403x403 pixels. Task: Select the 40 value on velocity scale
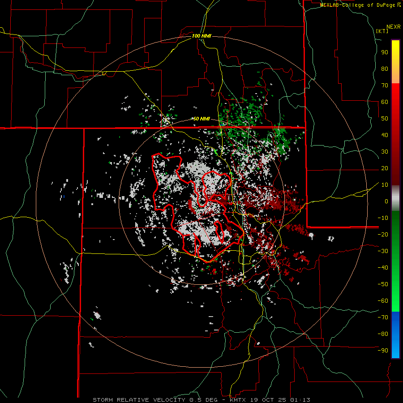[385, 135]
